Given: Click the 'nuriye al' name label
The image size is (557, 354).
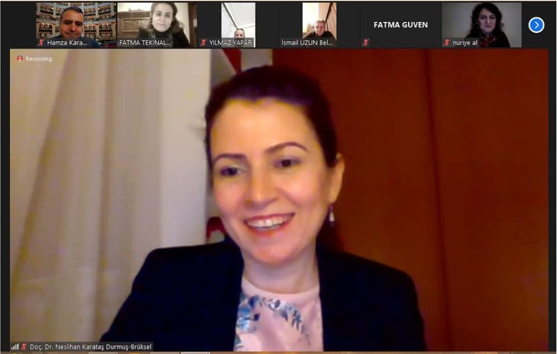Looking at the screenshot, I should tap(465, 42).
